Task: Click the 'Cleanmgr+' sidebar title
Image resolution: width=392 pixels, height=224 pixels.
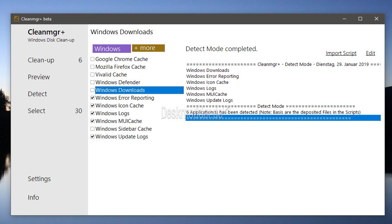Action: (x=46, y=32)
